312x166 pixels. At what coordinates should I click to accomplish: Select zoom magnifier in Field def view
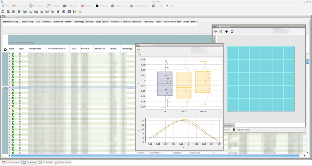(221, 31)
